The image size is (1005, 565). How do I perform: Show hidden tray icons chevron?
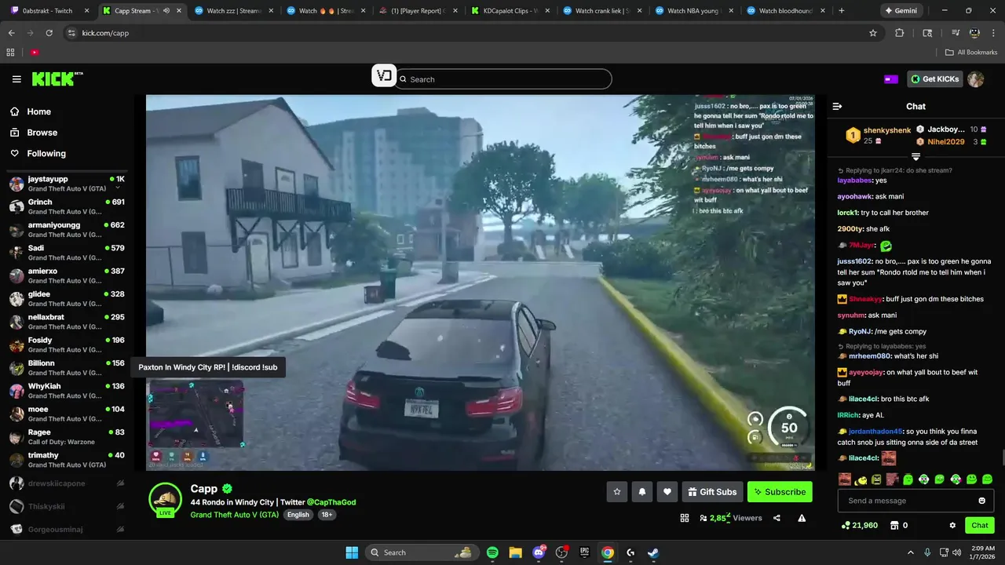910,552
